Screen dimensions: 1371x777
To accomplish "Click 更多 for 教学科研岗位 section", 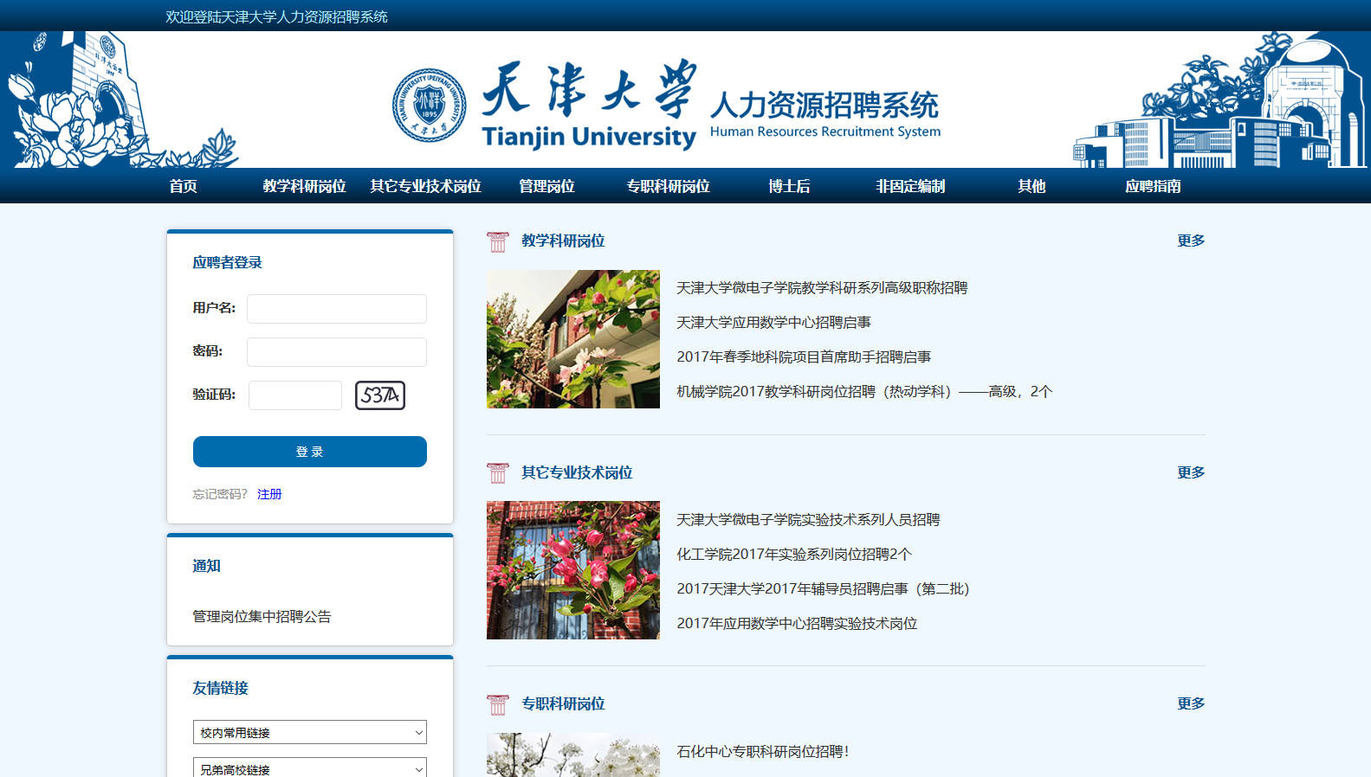I will (x=1191, y=241).
